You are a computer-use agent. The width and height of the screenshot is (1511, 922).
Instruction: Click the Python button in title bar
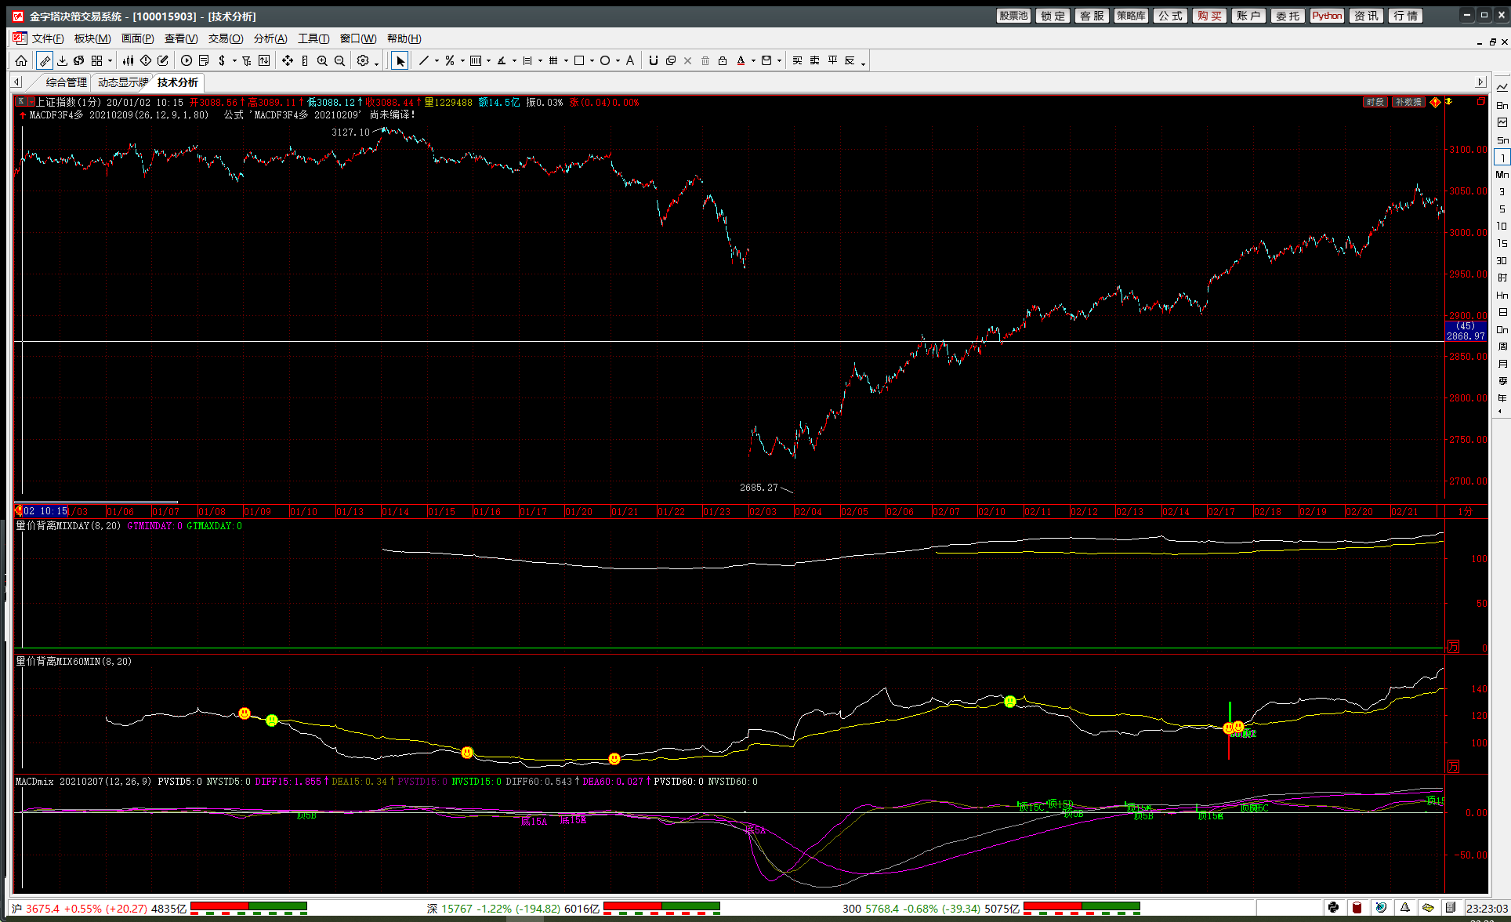point(1327,16)
